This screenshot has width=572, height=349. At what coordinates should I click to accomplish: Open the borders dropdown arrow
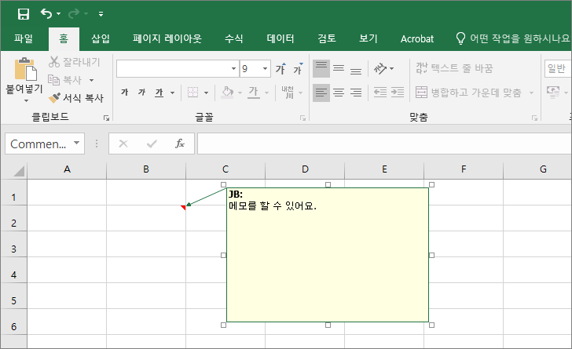[x=206, y=93]
